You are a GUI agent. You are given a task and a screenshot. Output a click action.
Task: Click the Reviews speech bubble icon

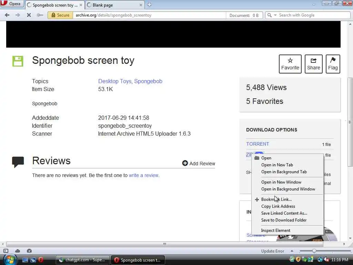coord(18,162)
